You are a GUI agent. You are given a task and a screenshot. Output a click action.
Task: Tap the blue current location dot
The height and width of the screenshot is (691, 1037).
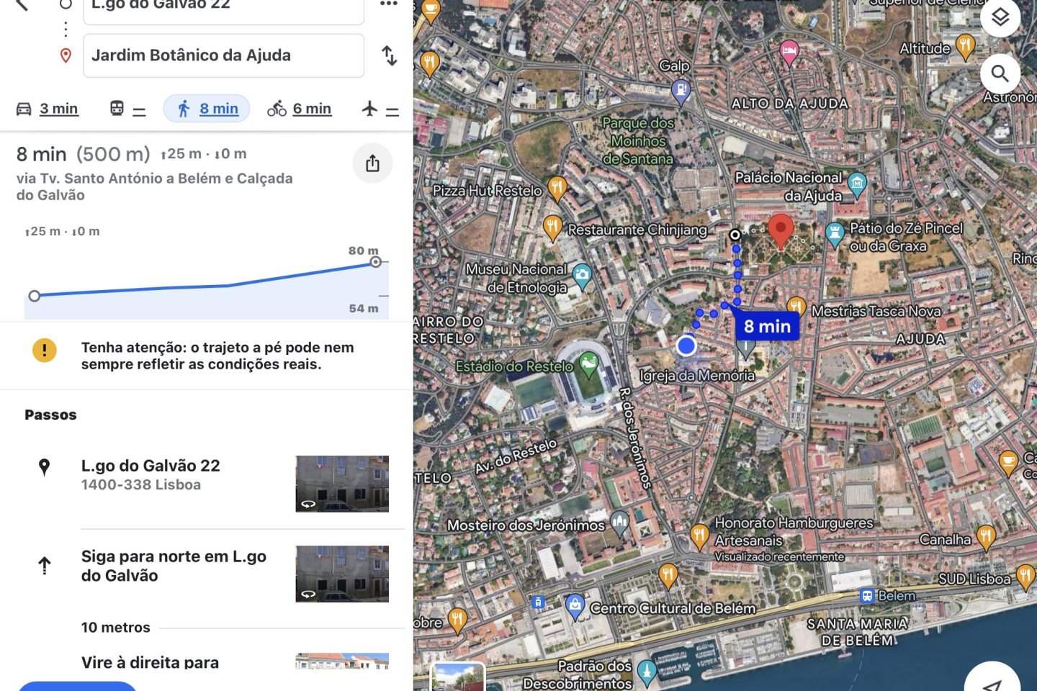click(x=686, y=346)
